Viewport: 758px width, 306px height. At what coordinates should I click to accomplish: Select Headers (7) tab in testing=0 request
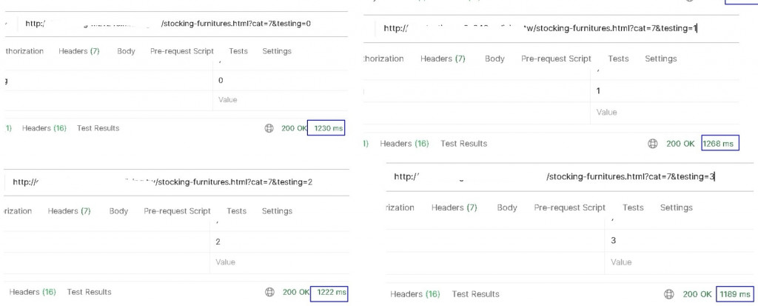coord(73,51)
